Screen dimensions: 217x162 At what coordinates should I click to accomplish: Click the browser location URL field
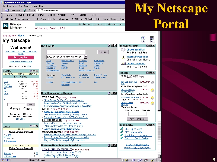click(x=81, y=10)
